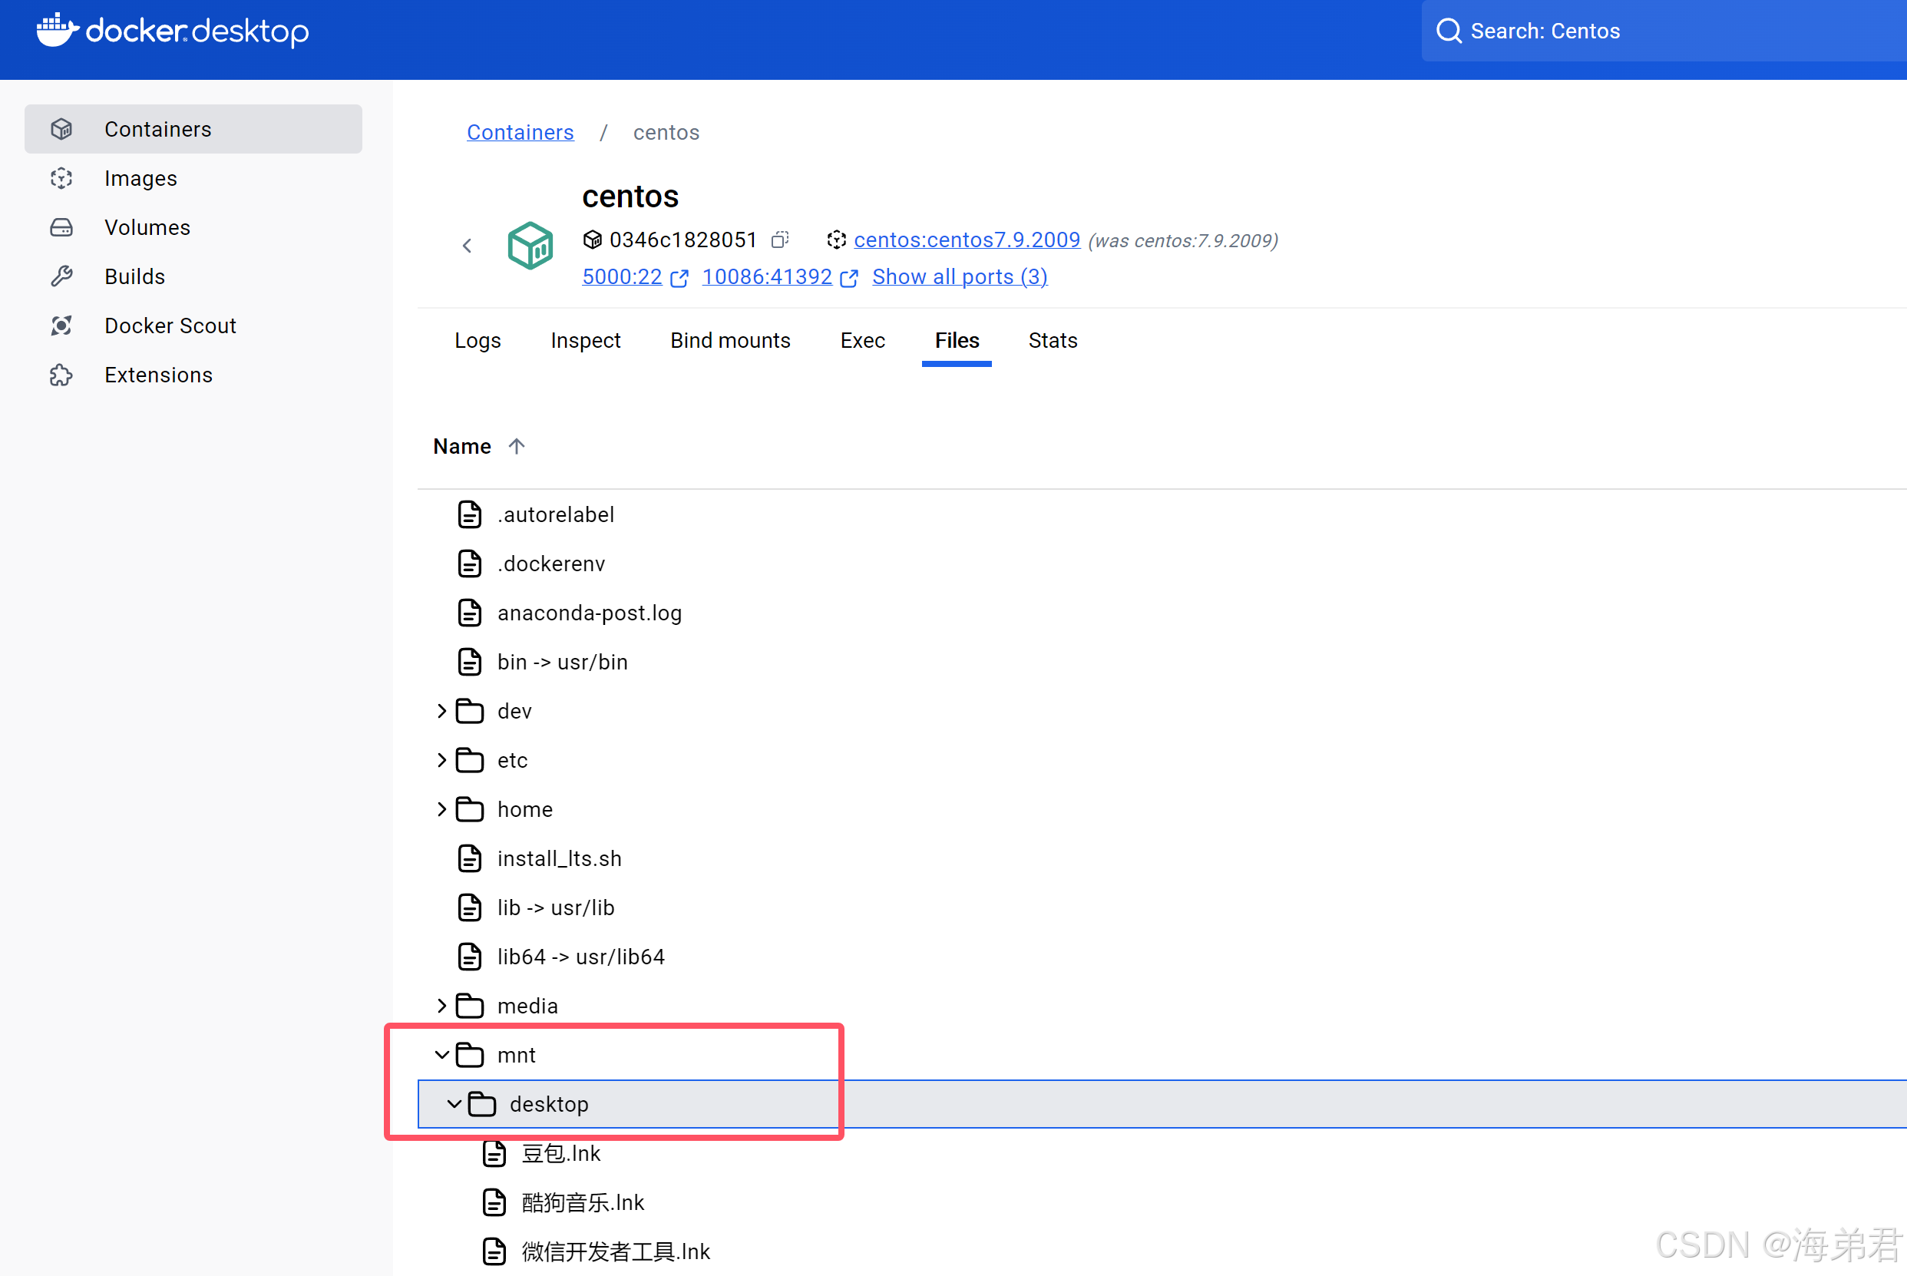Click the Containers breadcrumb link

[520, 132]
